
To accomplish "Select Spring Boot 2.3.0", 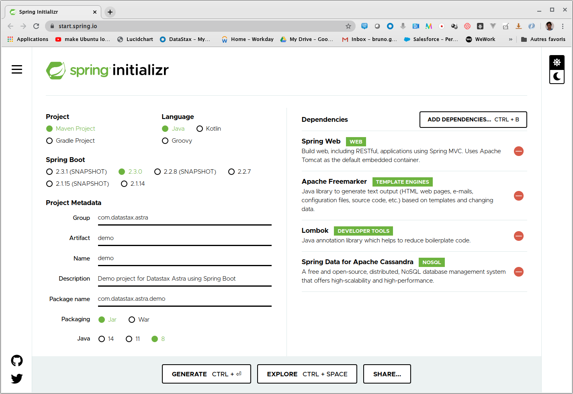I will click(130, 172).
